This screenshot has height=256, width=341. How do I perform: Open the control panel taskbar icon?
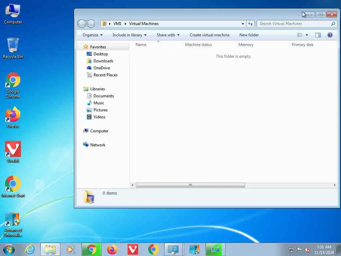(x=173, y=249)
